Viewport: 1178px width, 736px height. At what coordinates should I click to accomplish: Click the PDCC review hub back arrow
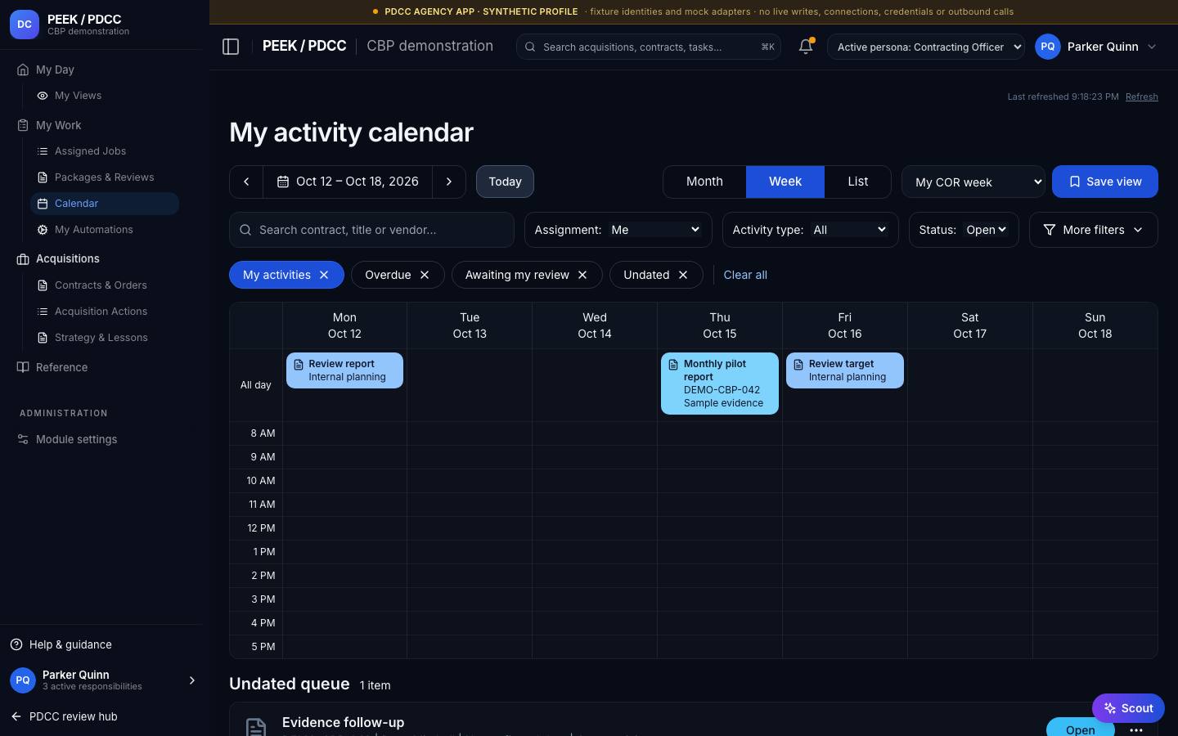click(x=16, y=716)
